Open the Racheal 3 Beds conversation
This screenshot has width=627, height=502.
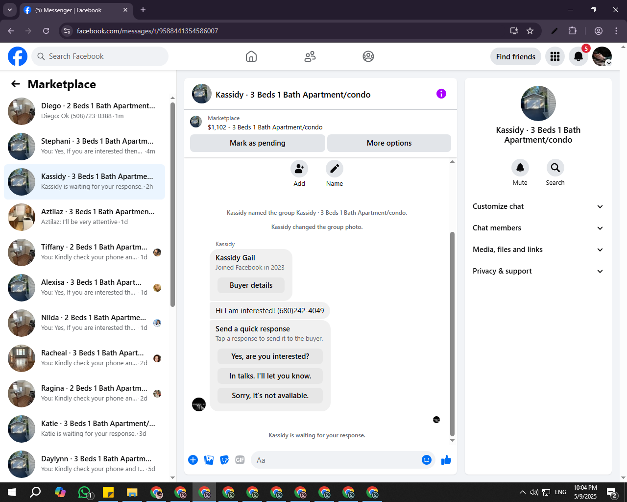[x=84, y=358]
